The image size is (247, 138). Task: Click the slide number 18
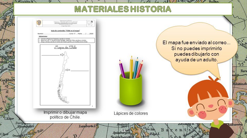(123, 130)
